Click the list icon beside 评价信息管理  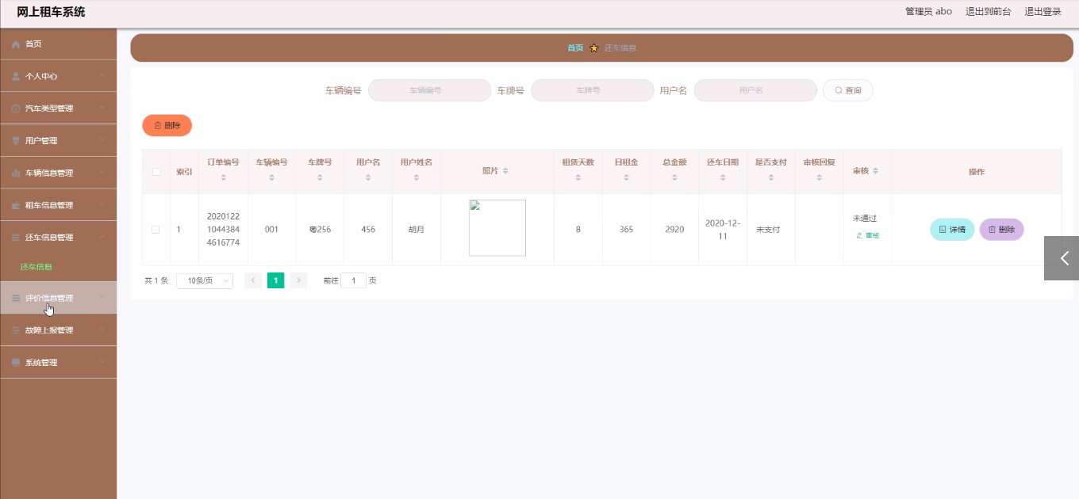16,298
